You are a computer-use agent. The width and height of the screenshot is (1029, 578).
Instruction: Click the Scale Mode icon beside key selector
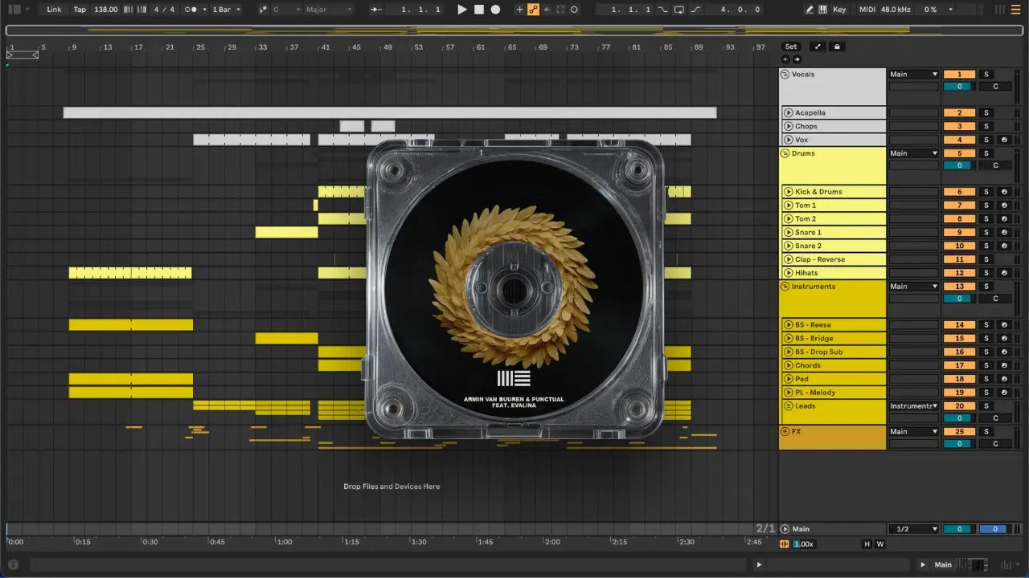264,10
